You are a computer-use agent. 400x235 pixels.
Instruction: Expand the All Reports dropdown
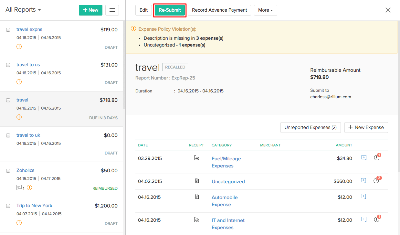(23, 10)
